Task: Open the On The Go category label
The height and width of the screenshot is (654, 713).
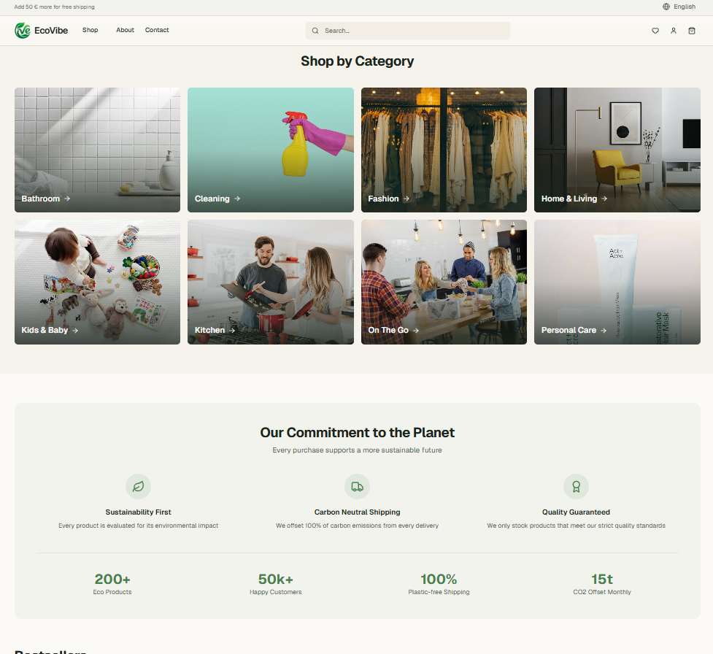Action: pos(388,330)
